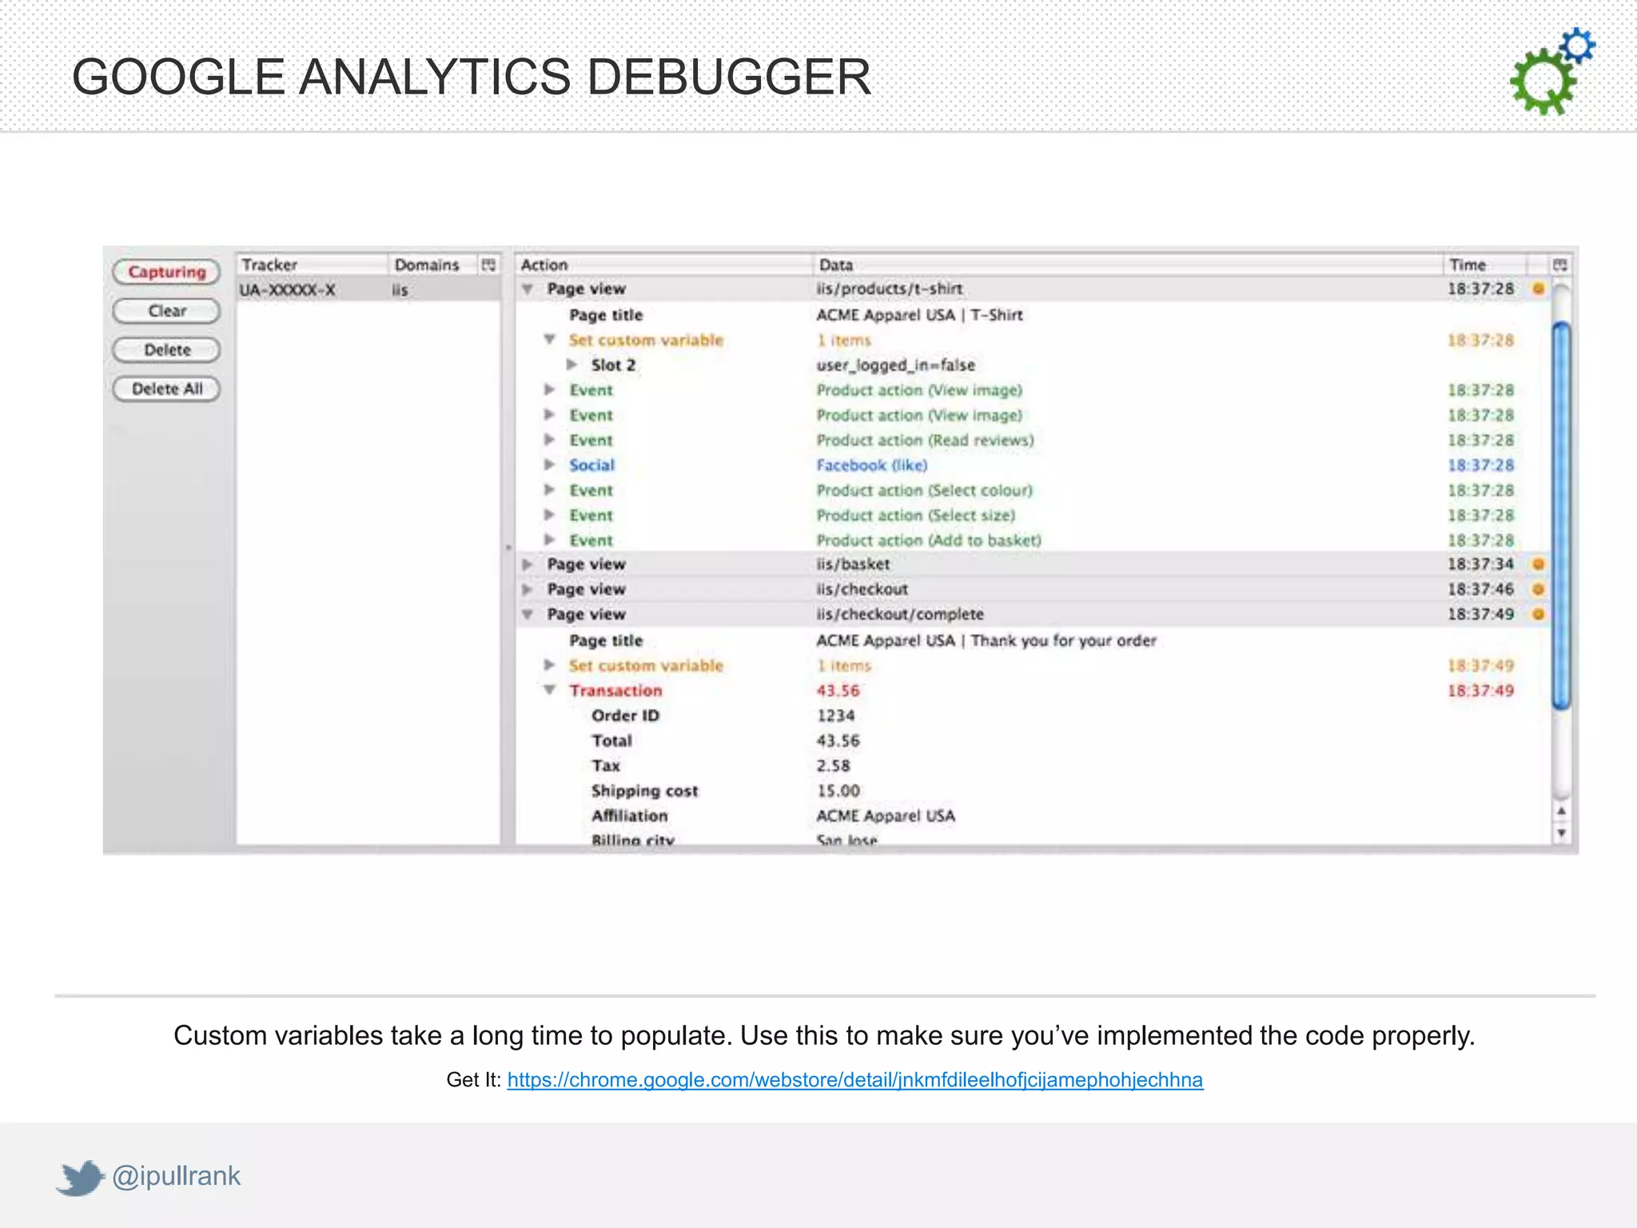The height and width of the screenshot is (1228, 1637).
Task: Click the Domains column header
Action: [433, 265]
